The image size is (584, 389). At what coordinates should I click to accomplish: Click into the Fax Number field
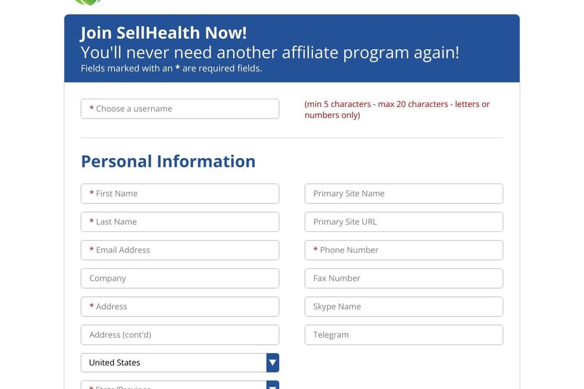pyautogui.click(x=404, y=279)
